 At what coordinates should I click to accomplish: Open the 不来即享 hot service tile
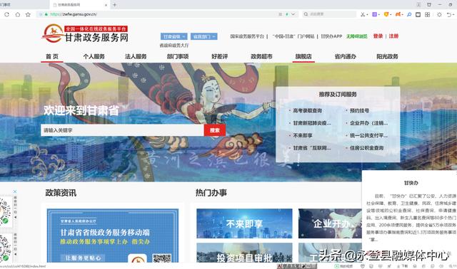click(244, 223)
